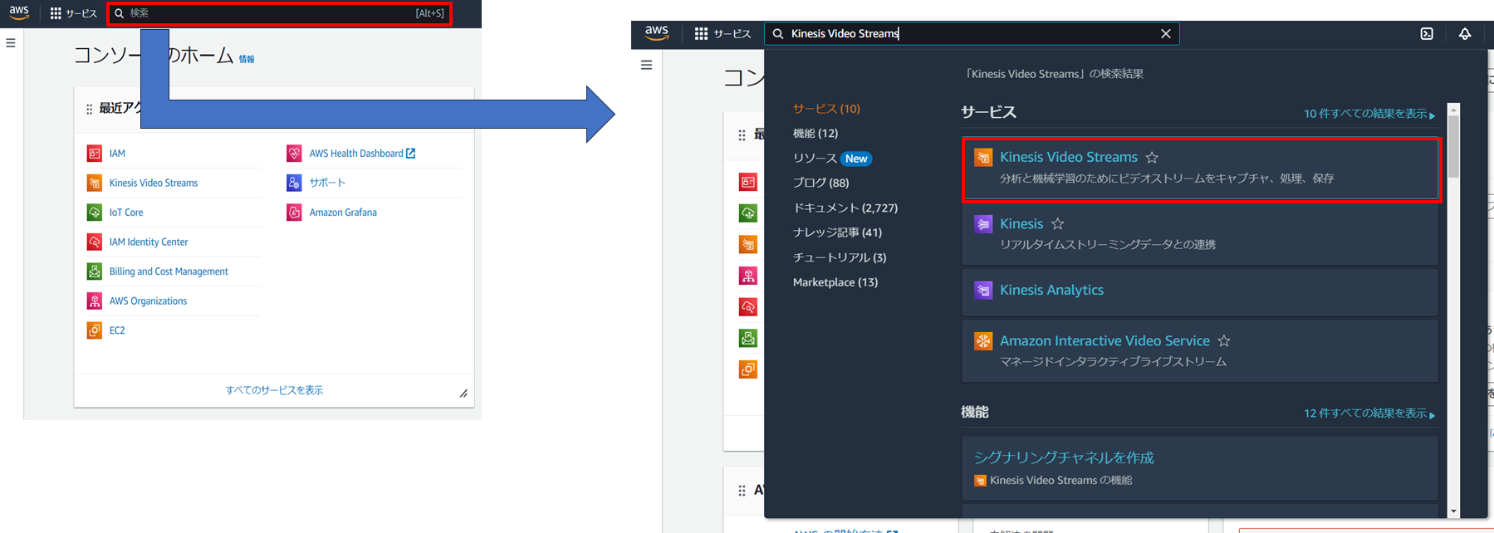Open the サービス menu in the left console

click(74, 13)
